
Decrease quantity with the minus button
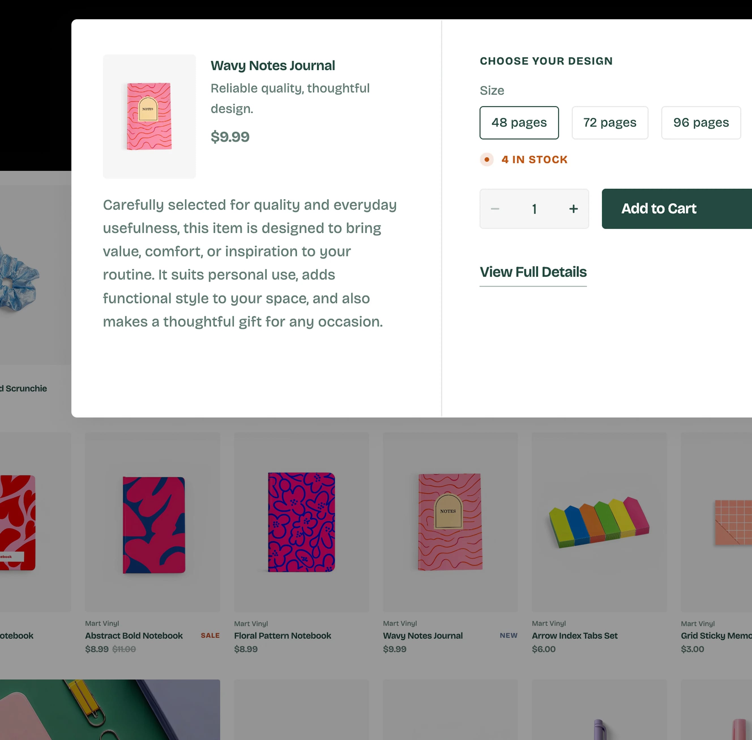[x=495, y=209]
